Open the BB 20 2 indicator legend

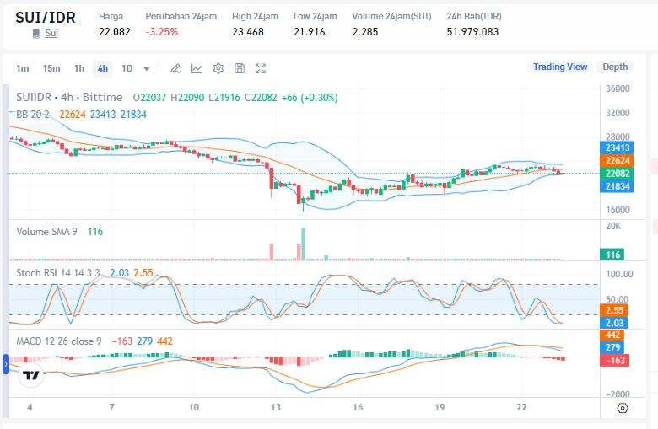[x=34, y=114]
